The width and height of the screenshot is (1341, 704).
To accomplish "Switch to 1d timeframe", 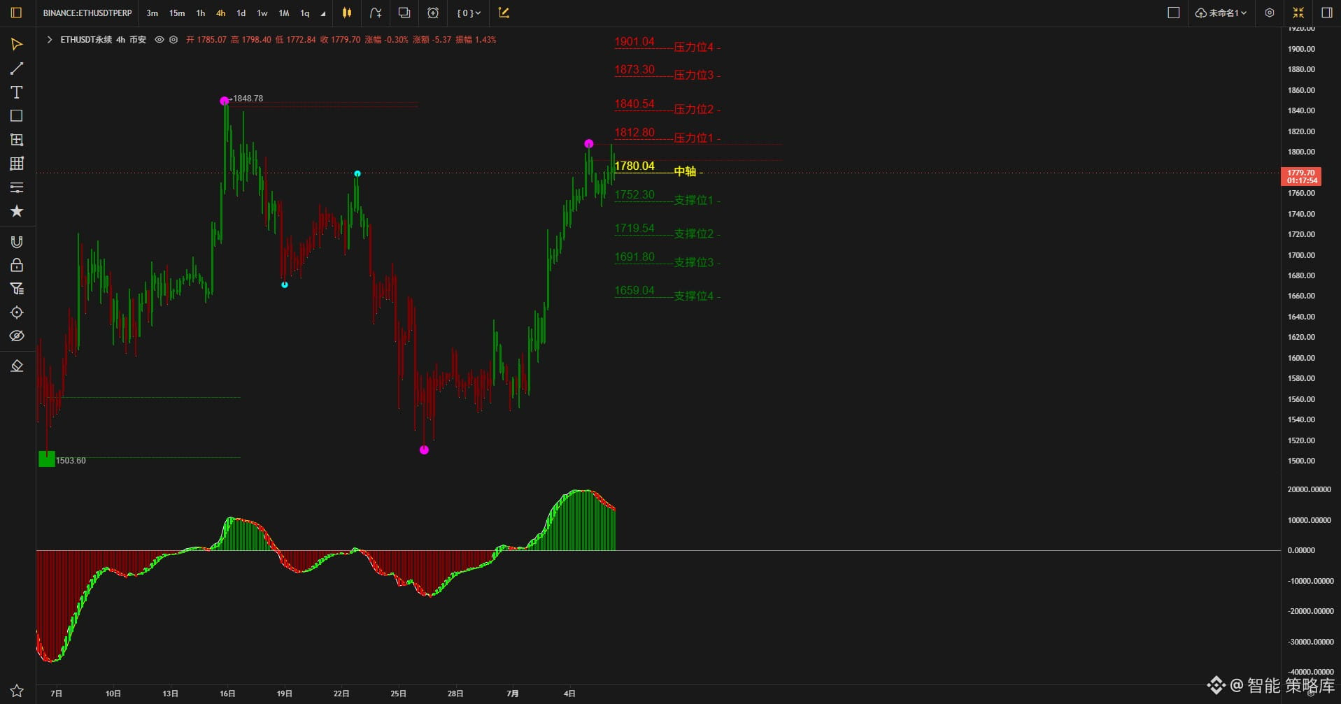I will [241, 13].
